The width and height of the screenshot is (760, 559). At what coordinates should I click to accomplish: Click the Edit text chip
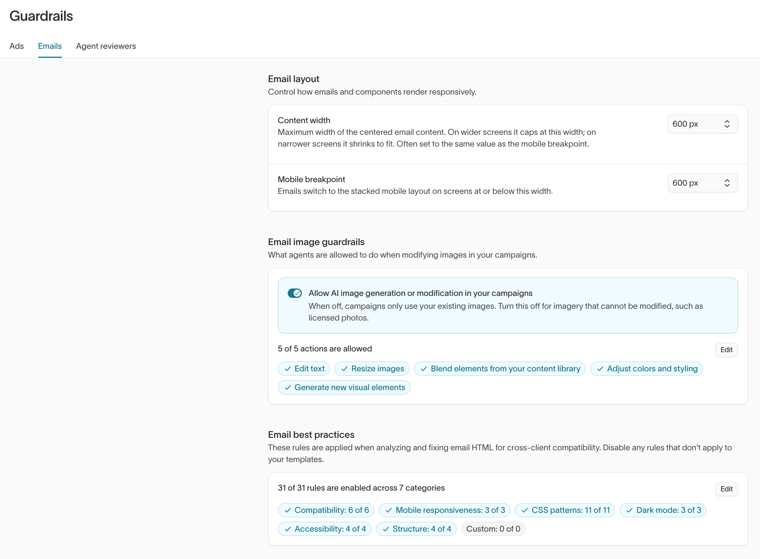pos(304,369)
